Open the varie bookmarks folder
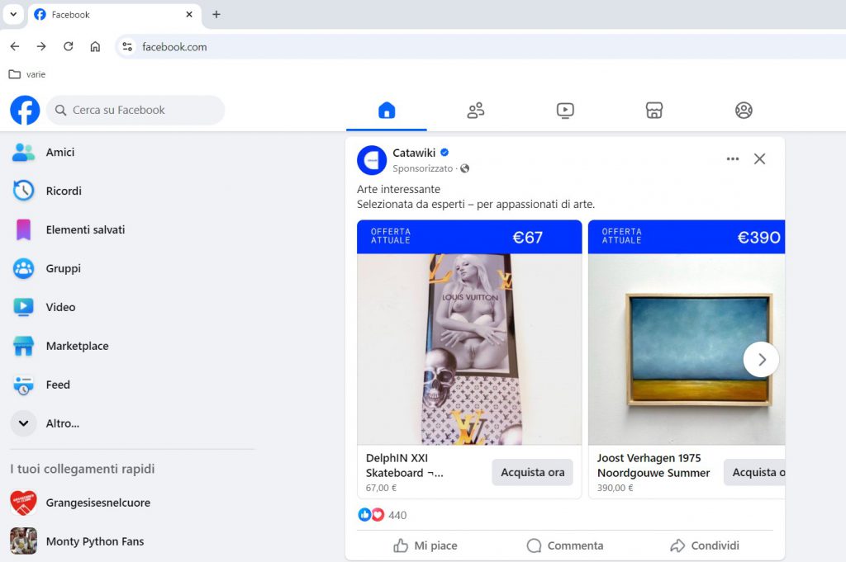Screen dimensions: 846x562 click(x=27, y=74)
